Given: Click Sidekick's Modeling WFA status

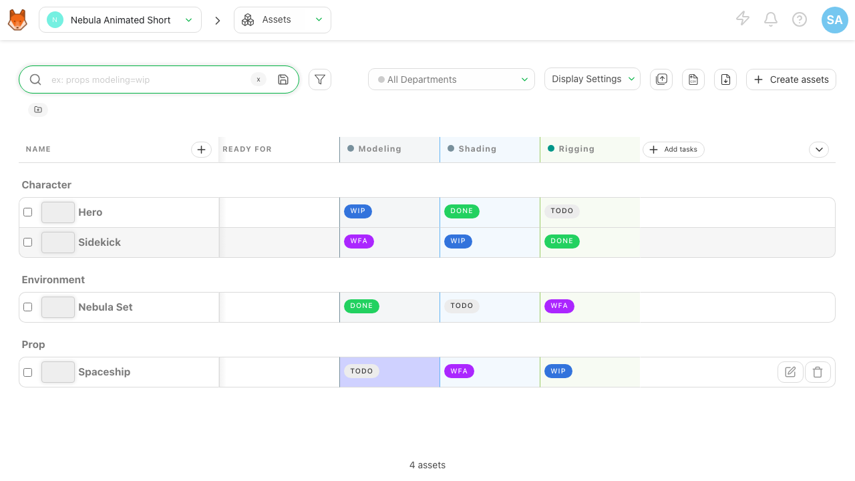Looking at the screenshot, I should coord(359,241).
